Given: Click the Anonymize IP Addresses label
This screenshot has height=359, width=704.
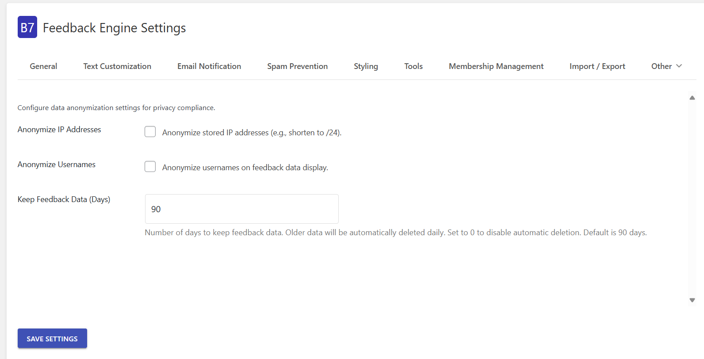Looking at the screenshot, I should pos(59,130).
